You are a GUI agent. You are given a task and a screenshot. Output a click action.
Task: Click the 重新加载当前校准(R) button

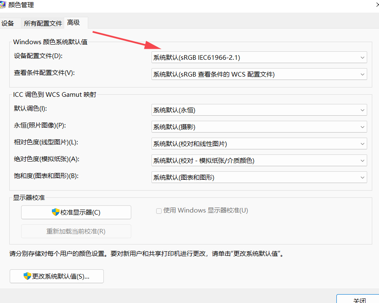[x=76, y=231]
